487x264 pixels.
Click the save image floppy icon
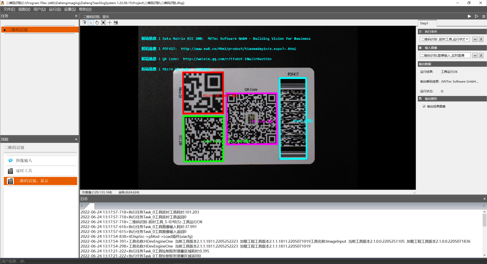pos(116,23)
